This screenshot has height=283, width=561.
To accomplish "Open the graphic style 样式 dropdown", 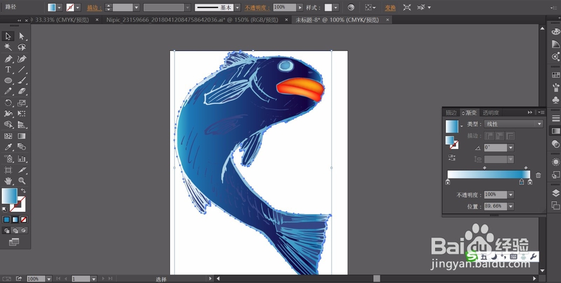I will (335, 7).
